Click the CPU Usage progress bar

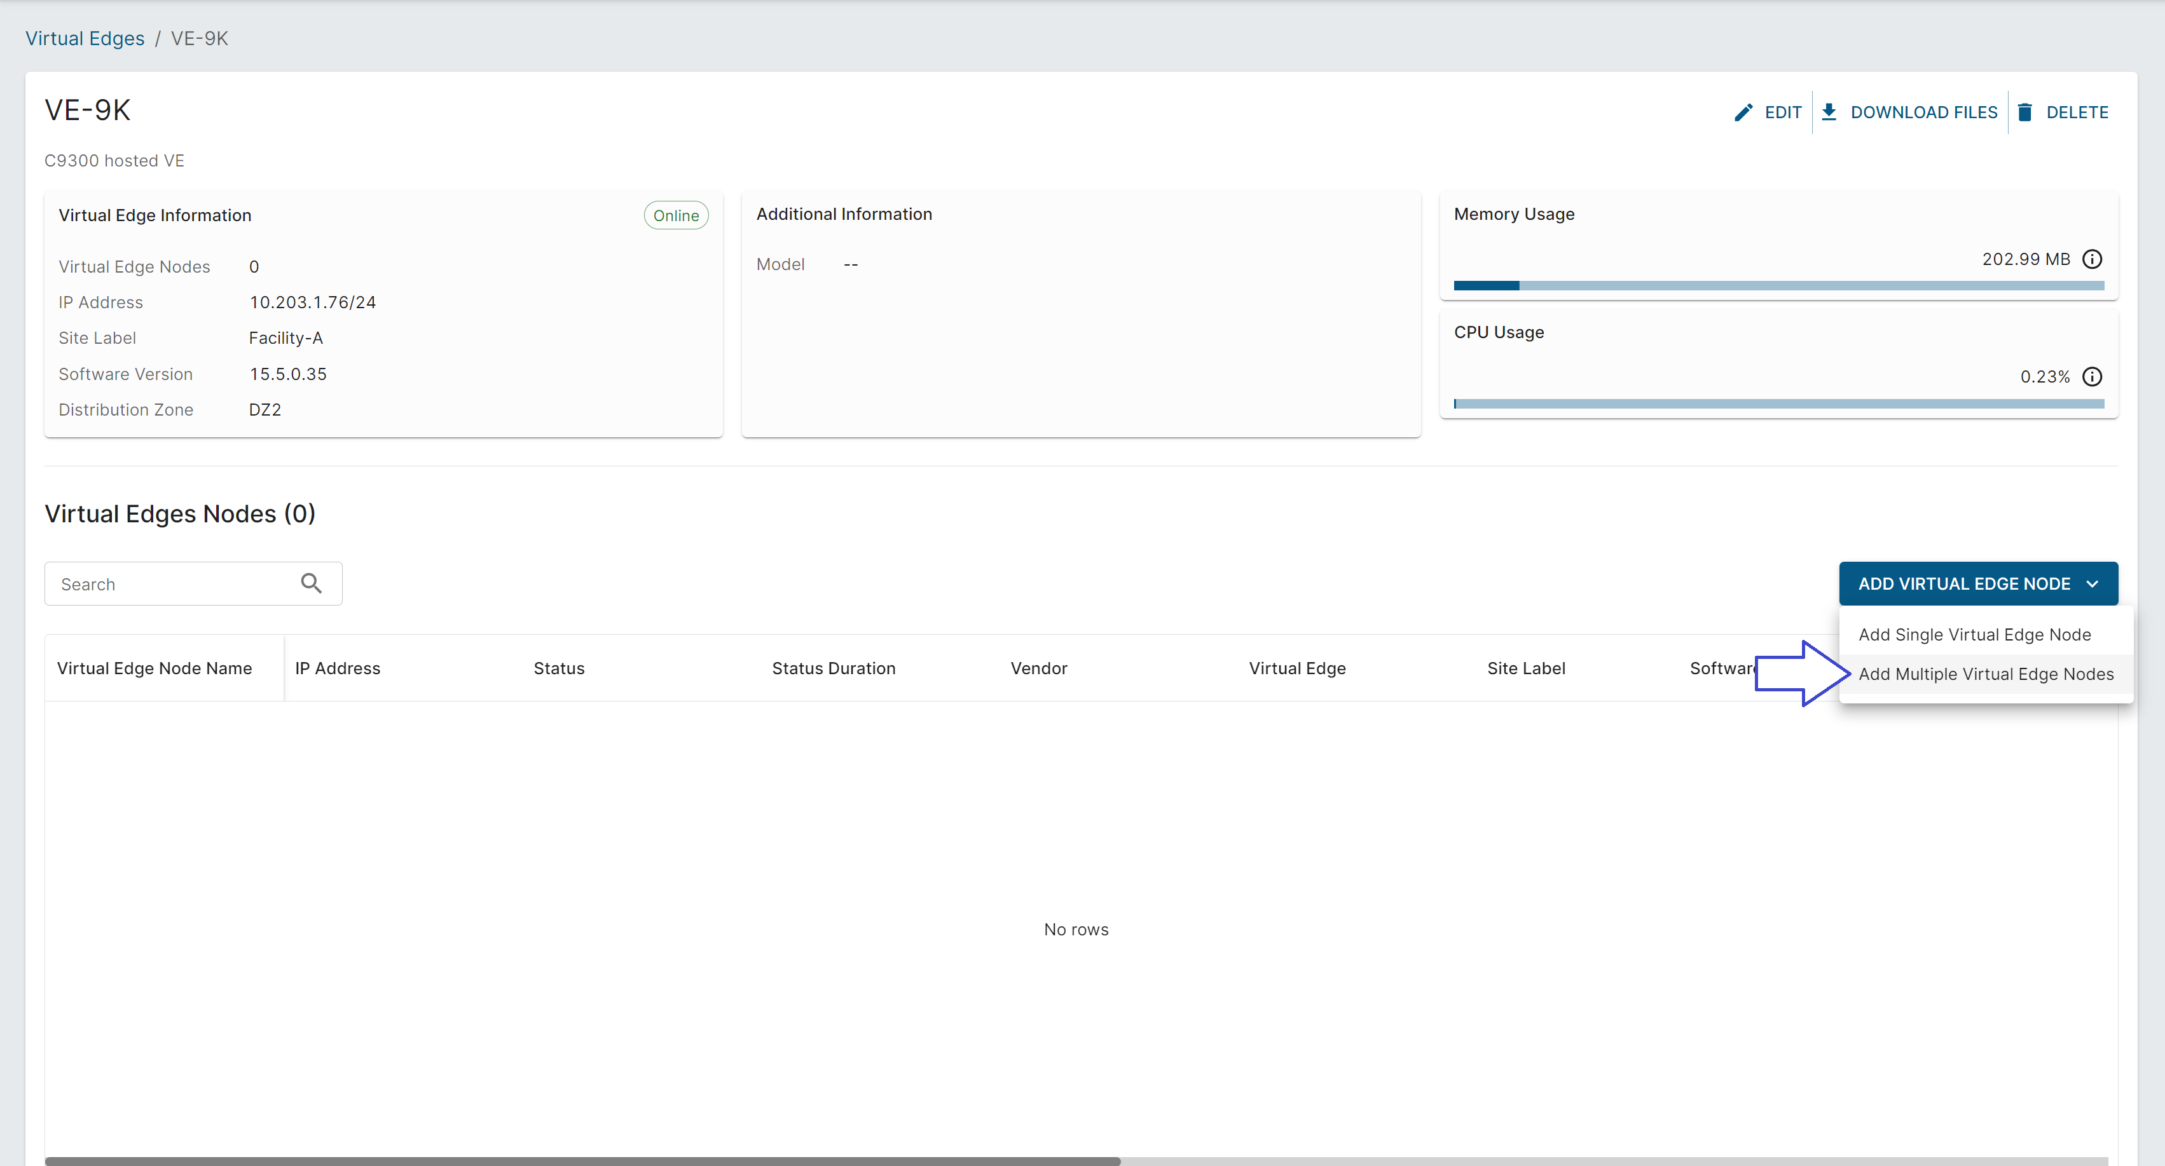point(1778,404)
